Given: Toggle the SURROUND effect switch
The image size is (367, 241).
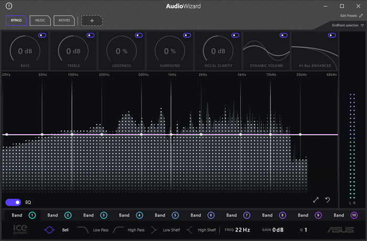Looking at the screenshot, I should (187, 35).
